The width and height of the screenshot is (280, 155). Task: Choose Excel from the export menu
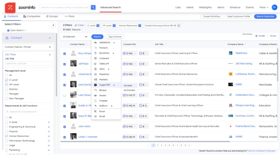102,111
